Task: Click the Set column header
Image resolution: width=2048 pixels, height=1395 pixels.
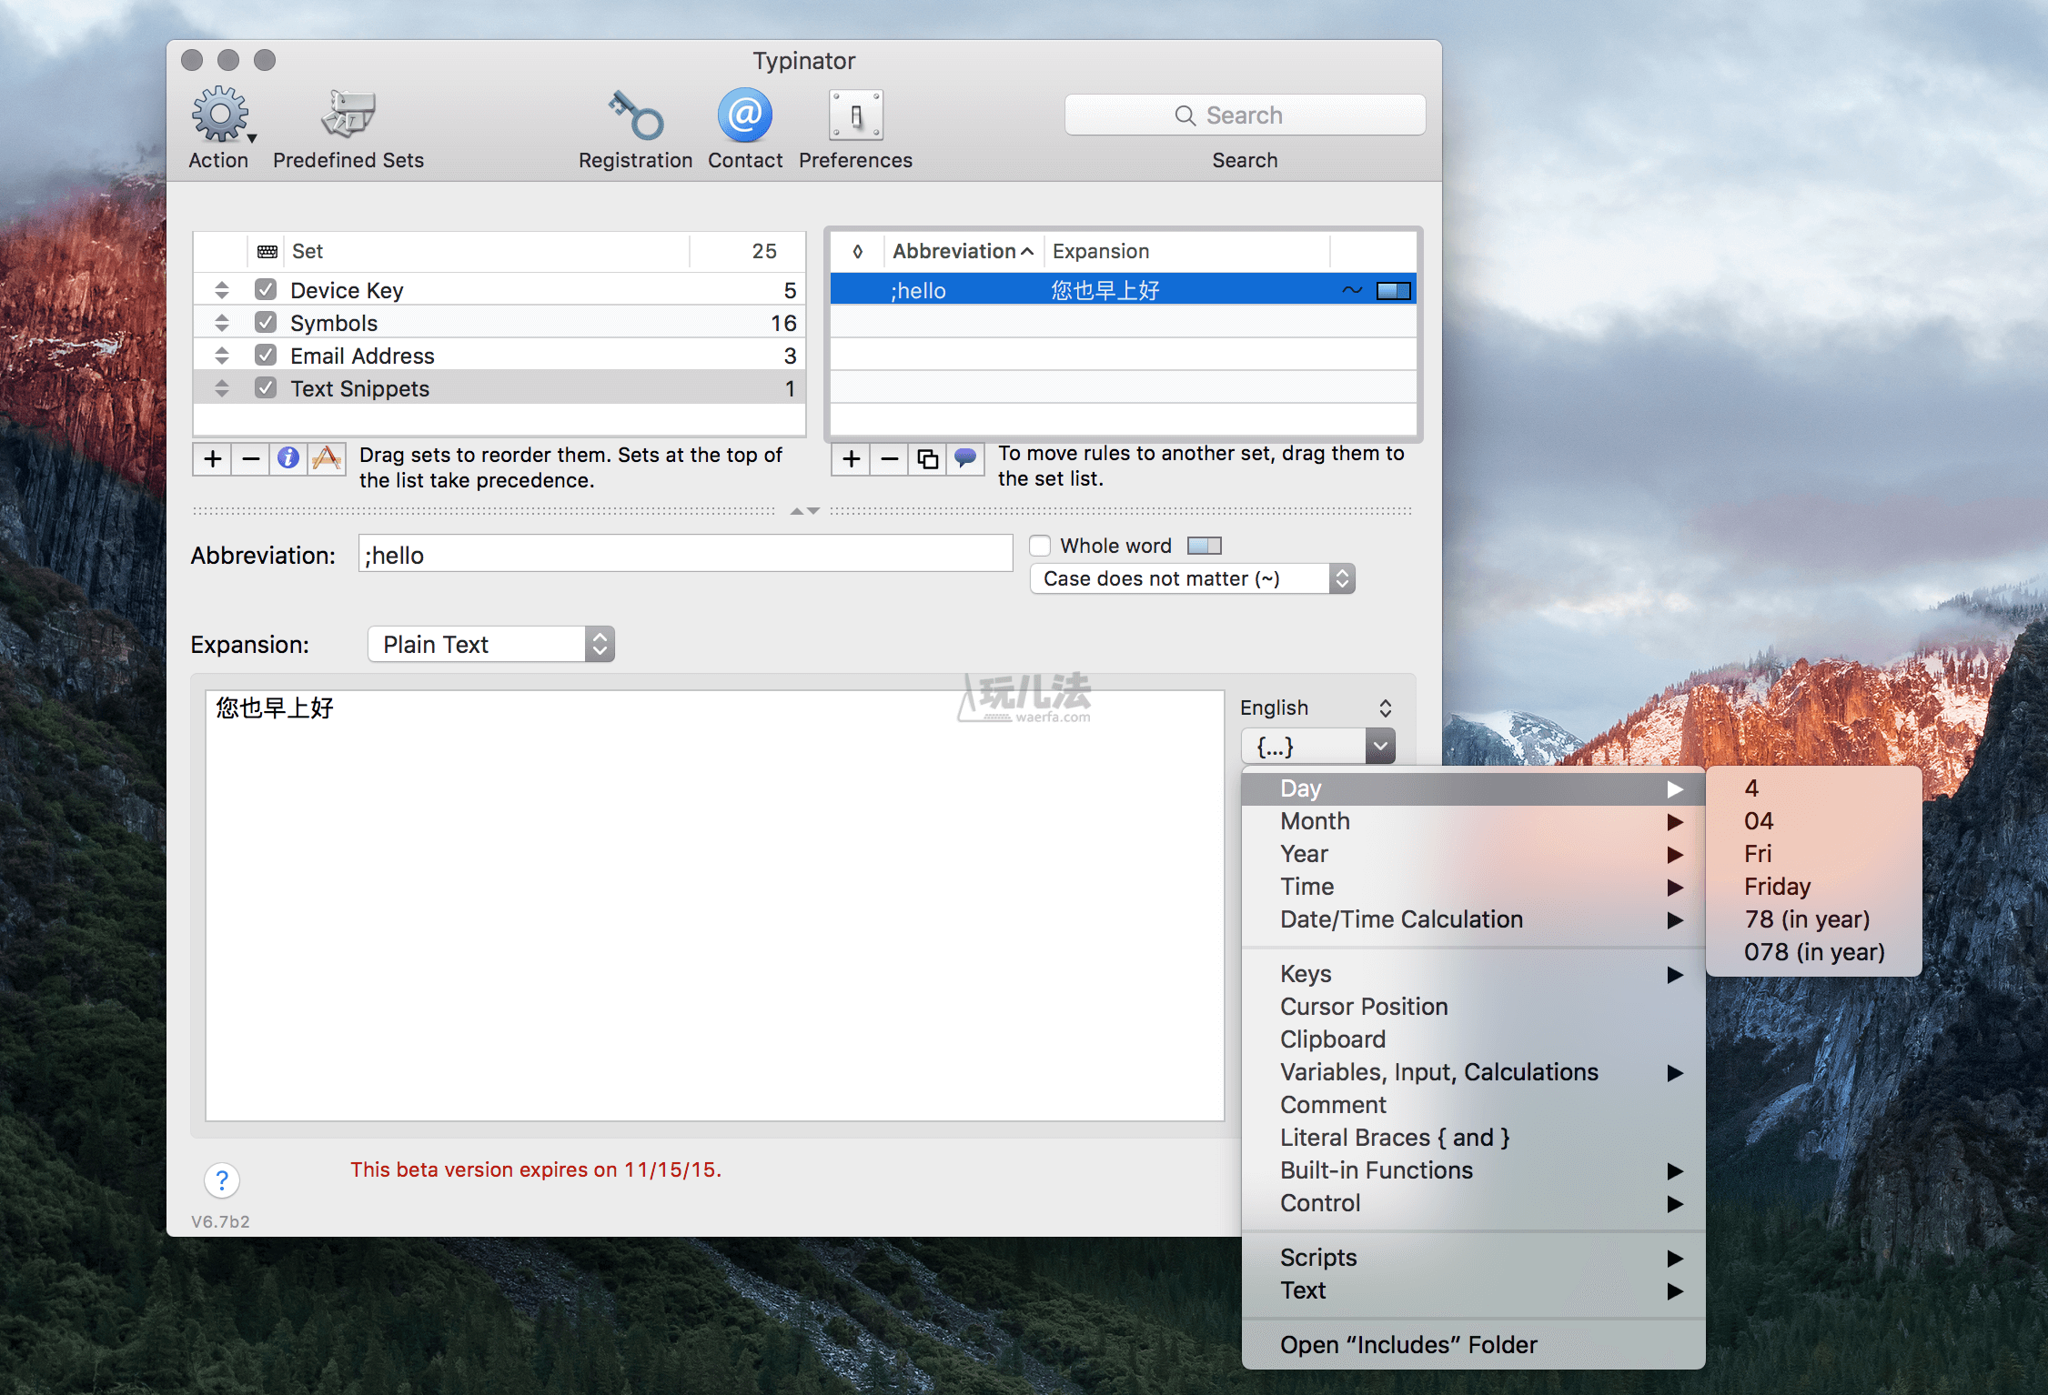Action: click(x=486, y=251)
